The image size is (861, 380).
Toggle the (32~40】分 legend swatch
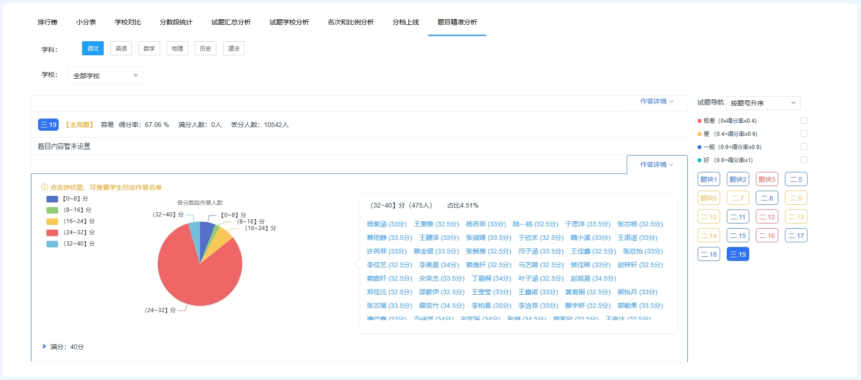(52, 244)
